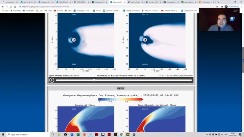
Task: Go back with browser back arrow
Action: tap(3, 6)
